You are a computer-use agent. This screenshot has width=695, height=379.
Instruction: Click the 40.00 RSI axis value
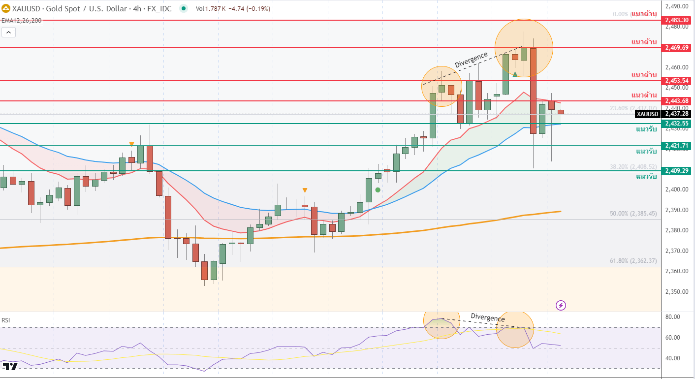tap(673, 358)
